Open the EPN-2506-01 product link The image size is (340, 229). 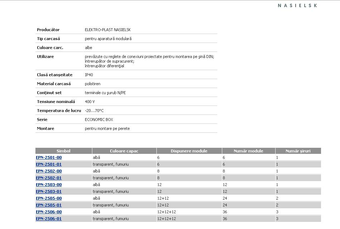coord(49,219)
